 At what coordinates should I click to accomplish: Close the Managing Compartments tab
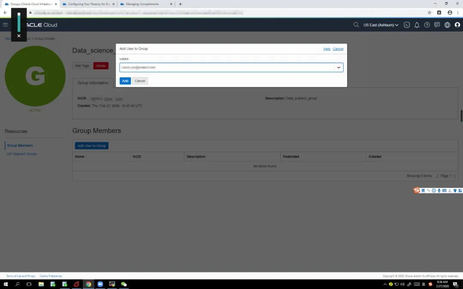(x=171, y=4)
